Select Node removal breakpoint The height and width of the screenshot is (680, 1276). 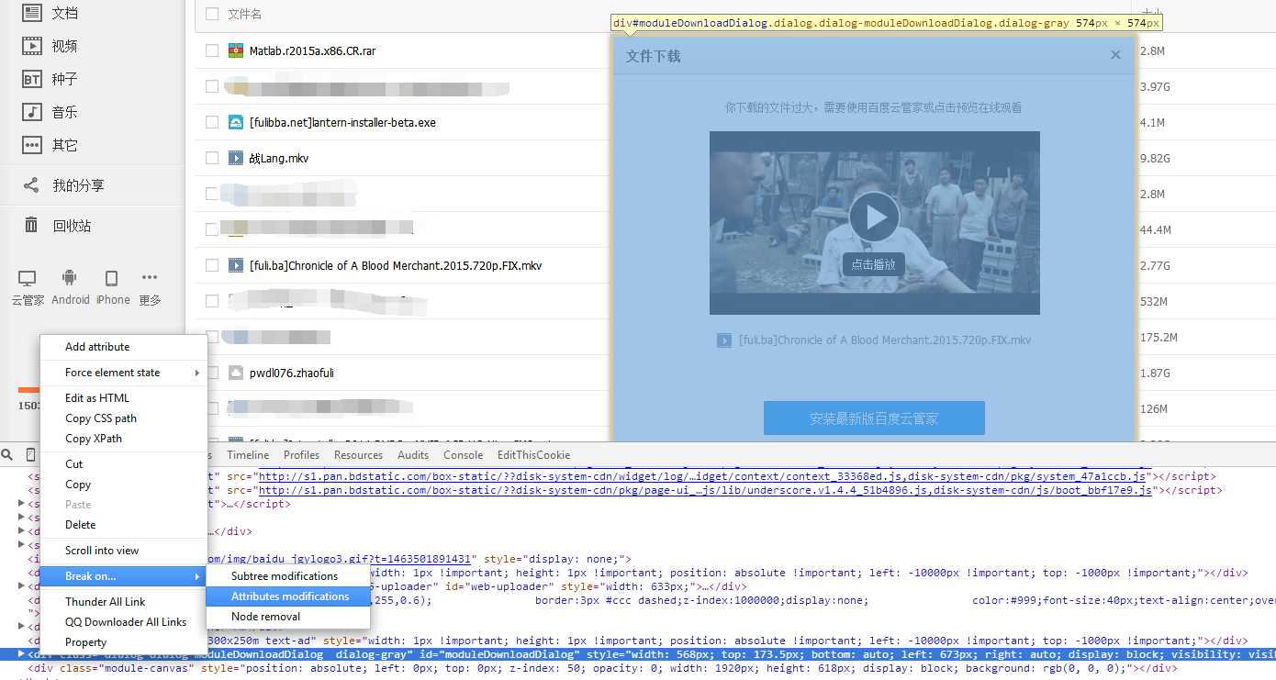[288, 617]
